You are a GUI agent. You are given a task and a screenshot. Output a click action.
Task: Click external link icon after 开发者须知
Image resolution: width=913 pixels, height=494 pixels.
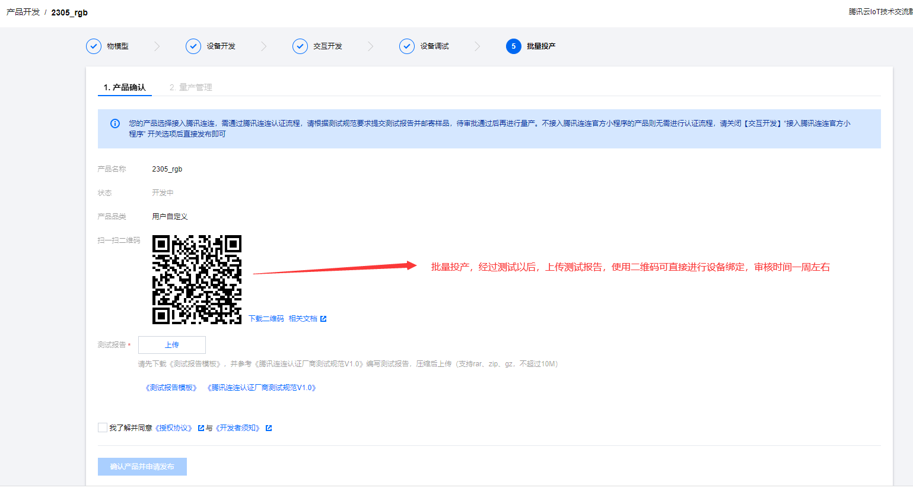(x=269, y=428)
